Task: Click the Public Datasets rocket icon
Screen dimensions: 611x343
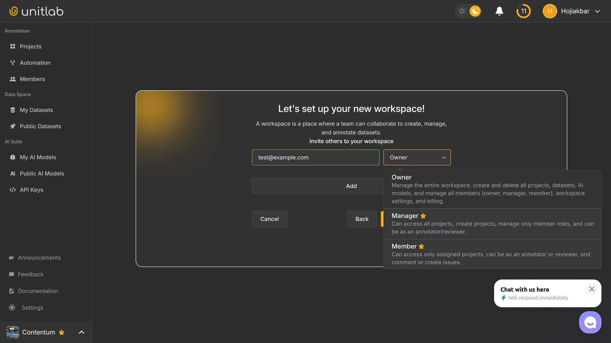Action: (x=13, y=126)
